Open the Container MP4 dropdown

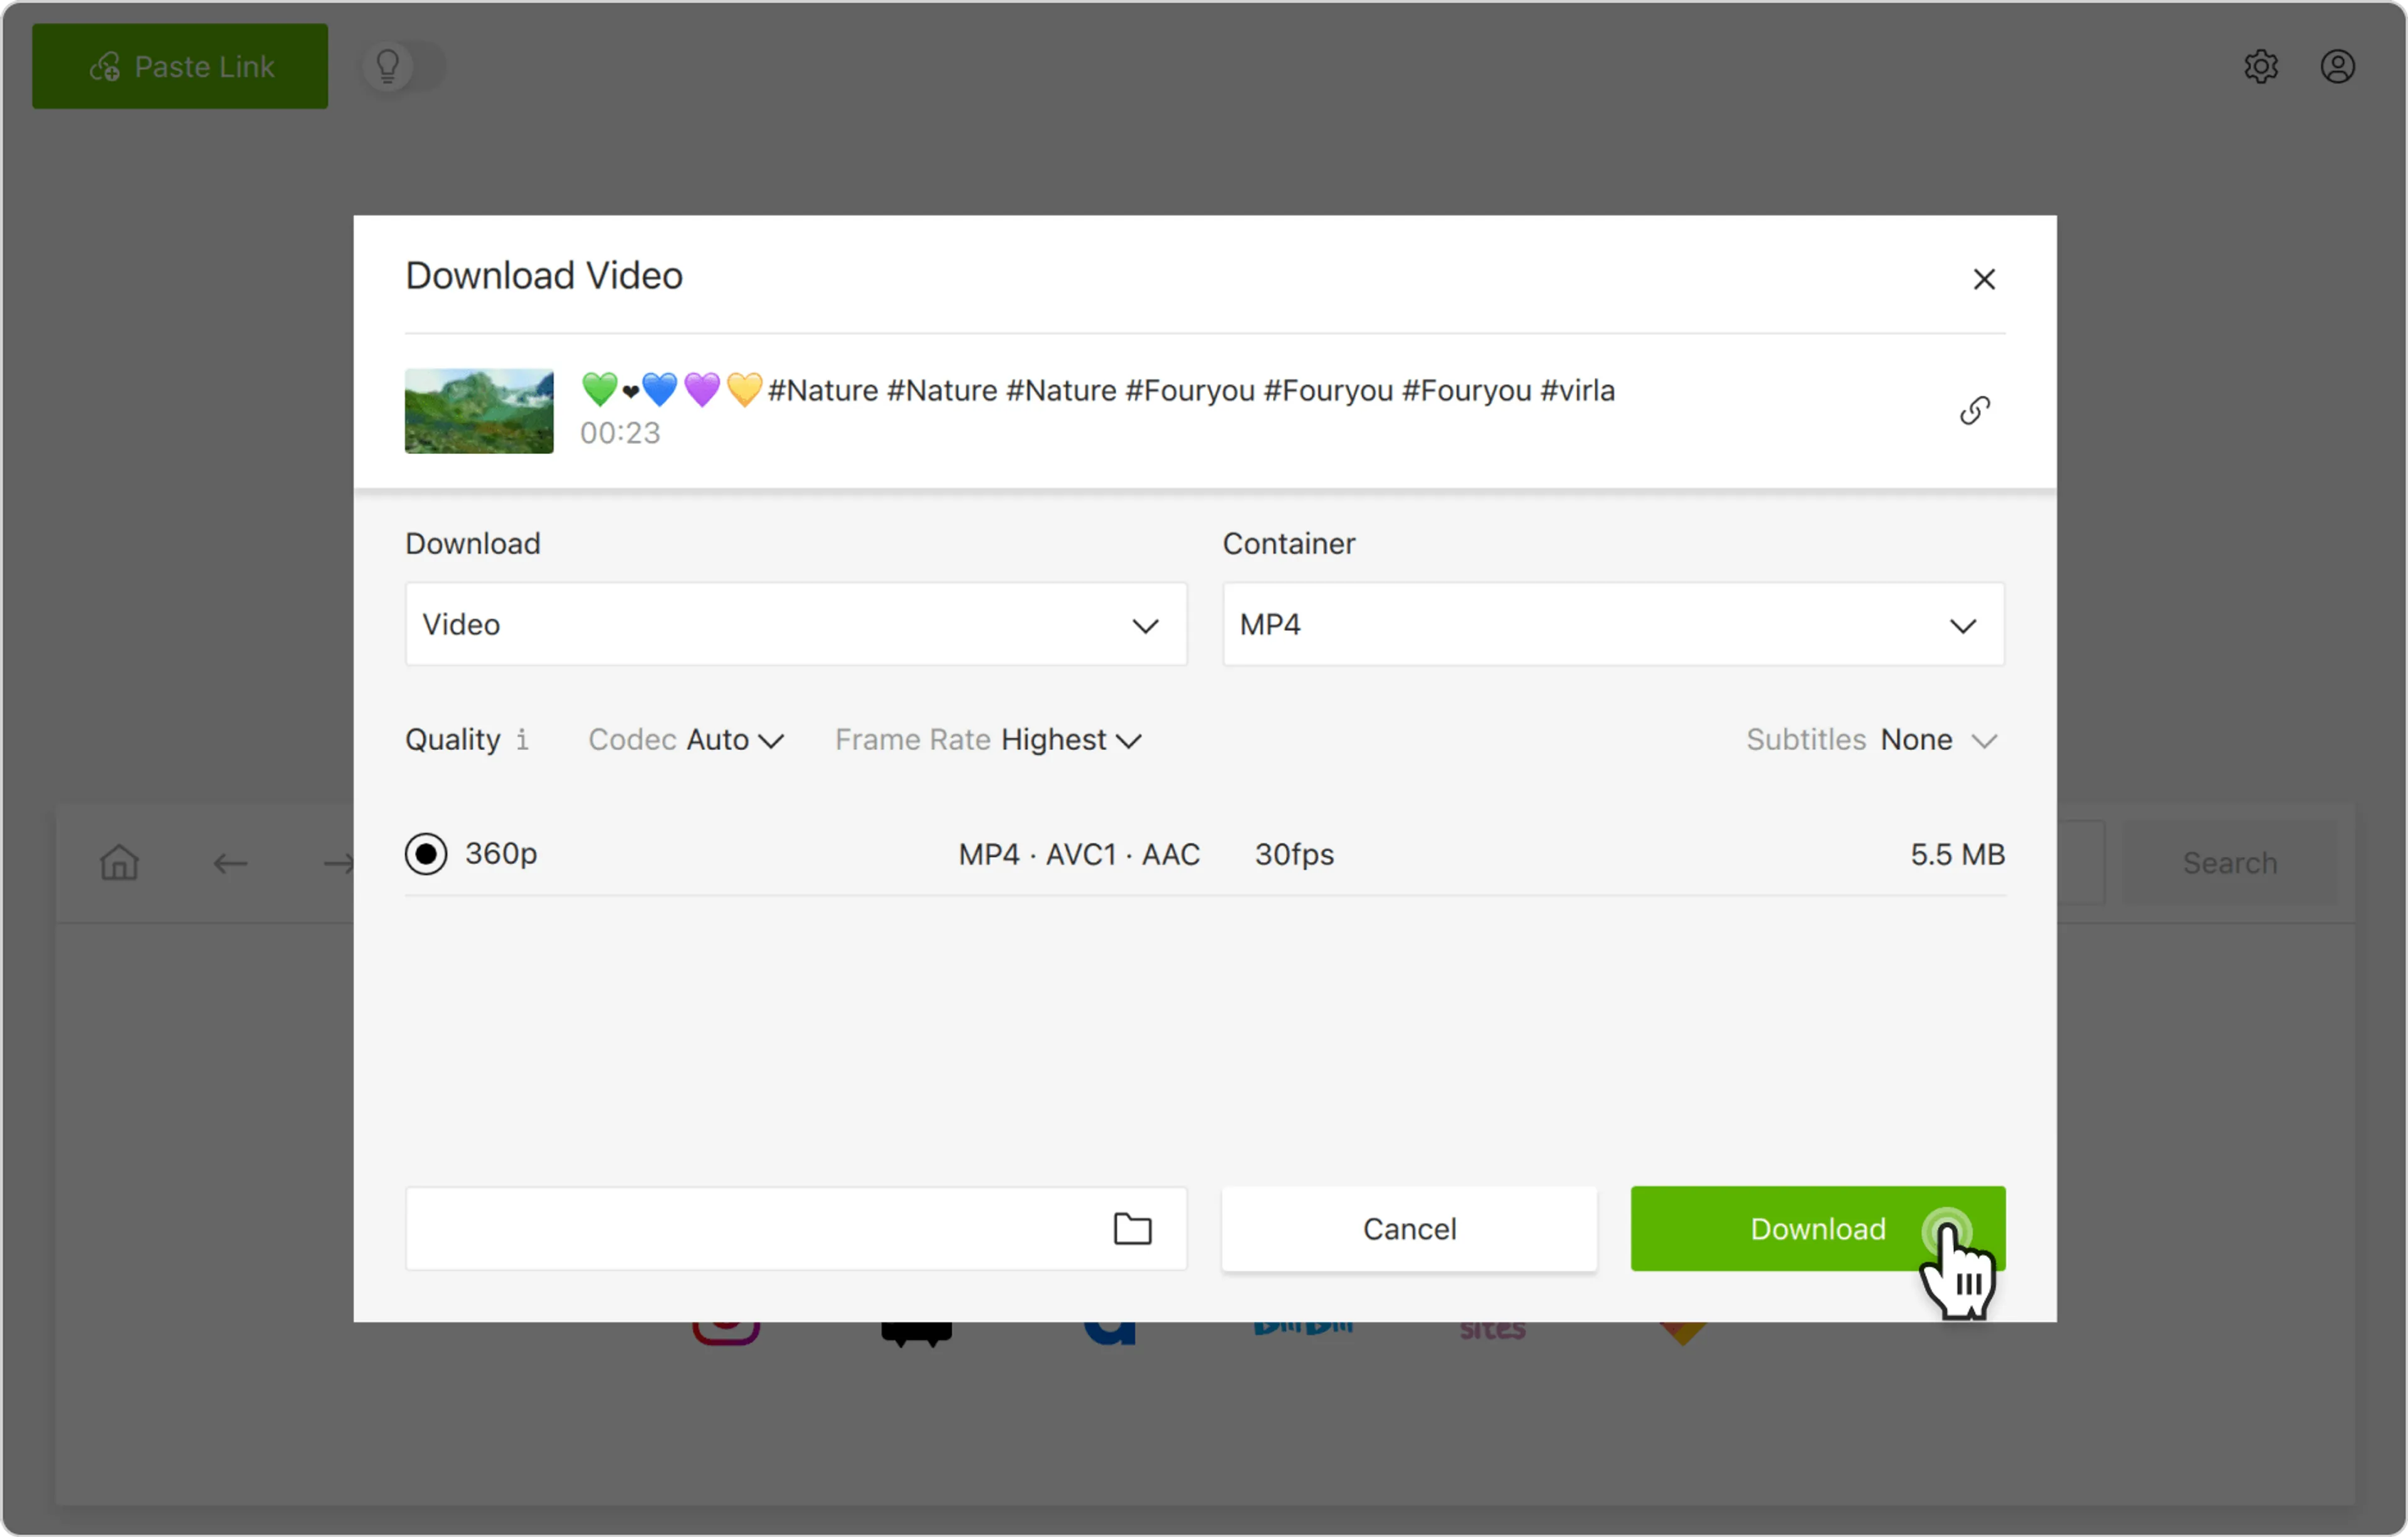click(1612, 625)
